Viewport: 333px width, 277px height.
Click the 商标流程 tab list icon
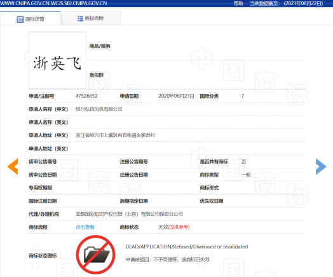click(80, 18)
